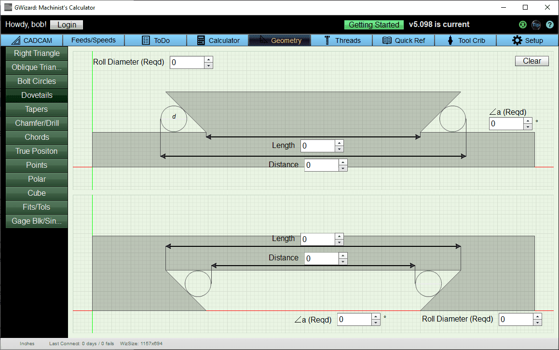The width and height of the screenshot is (559, 350).
Task: Open the Tip of the day icon
Action: (x=536, y=25)
